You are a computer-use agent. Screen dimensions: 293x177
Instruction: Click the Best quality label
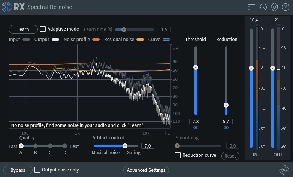coord(74,146)
